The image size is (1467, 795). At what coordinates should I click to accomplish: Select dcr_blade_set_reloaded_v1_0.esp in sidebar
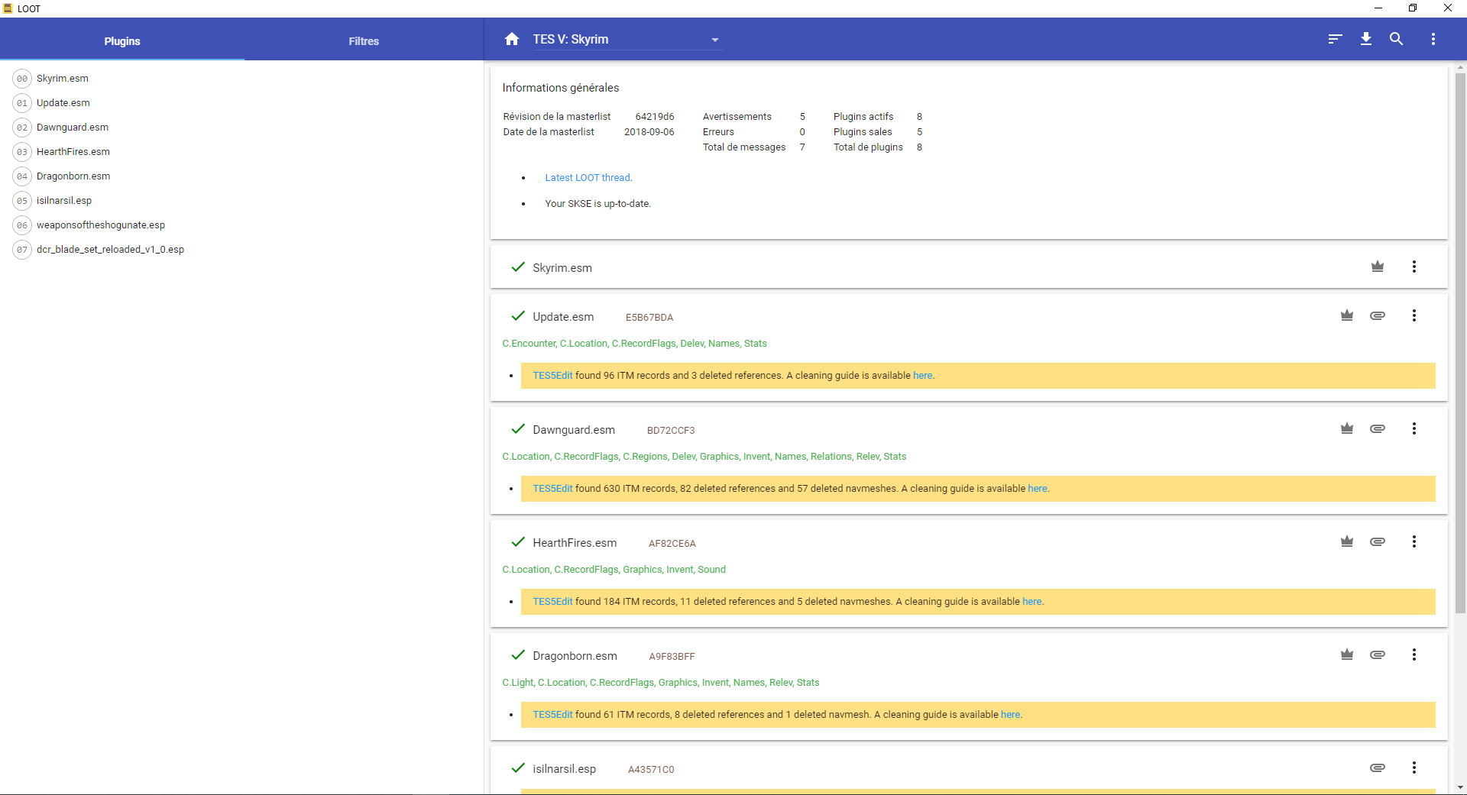[x=110, y=250]
